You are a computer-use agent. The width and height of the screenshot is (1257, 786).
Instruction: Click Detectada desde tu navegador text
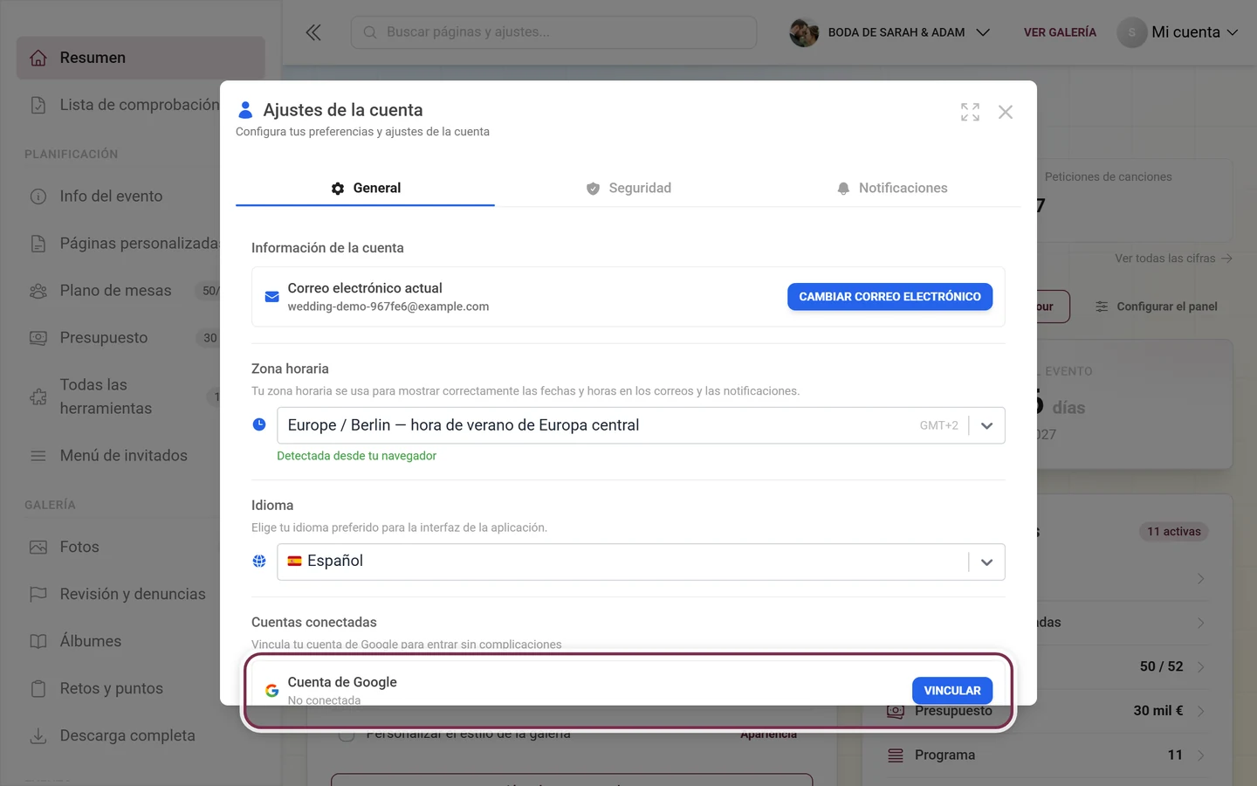(x=356, y=456)
